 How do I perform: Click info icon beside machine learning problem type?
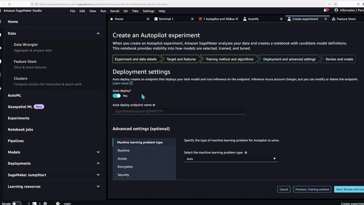[x=246, y=153]
